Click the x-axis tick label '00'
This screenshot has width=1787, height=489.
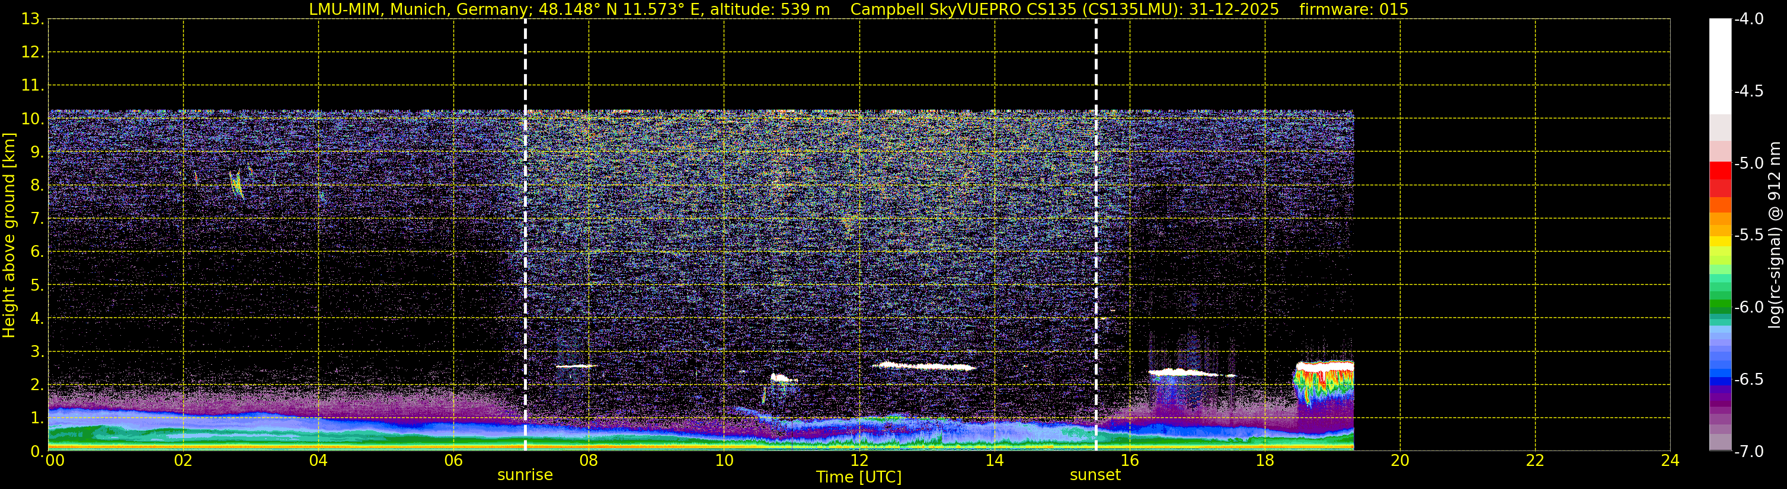coord(55,461)
